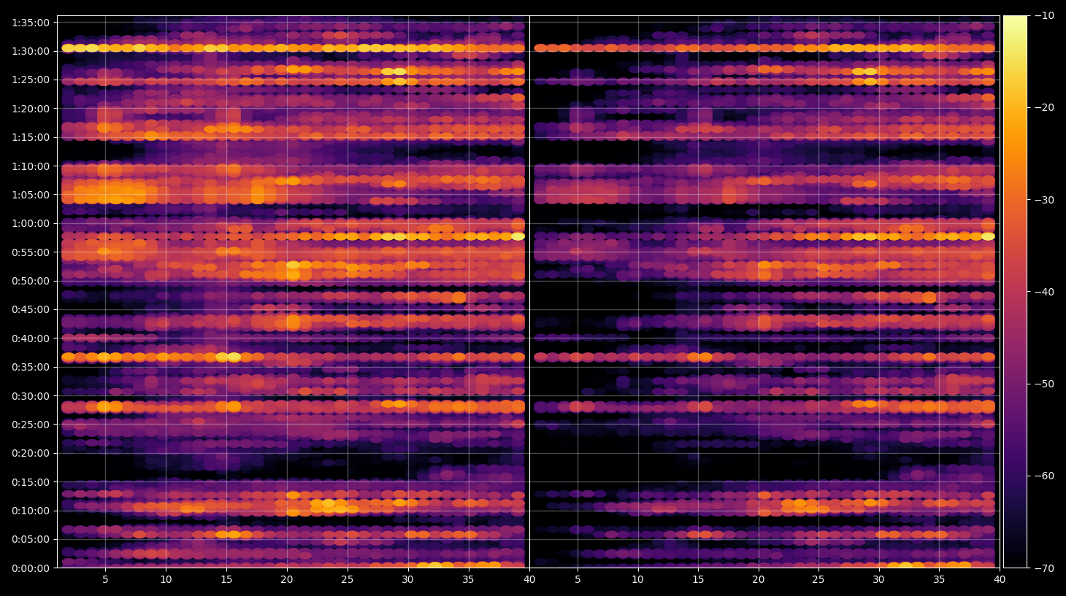
Task: Click the −30 colorbar scale label
Action: pyautogui.click(x=1045, y=200)
